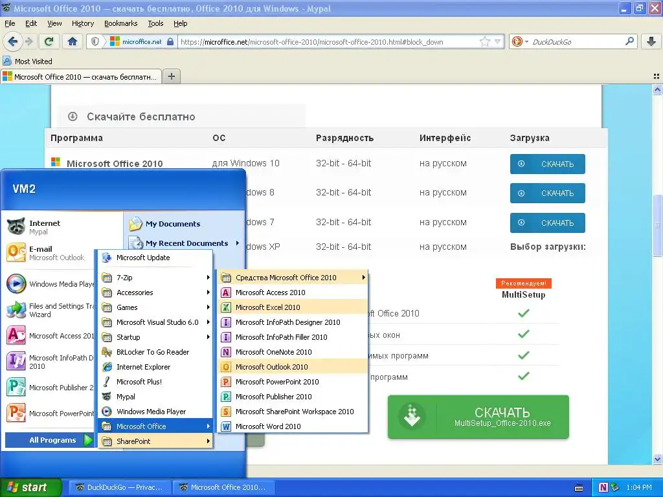Expand the SharePoint program folder
663x497 pixels.
(x=155, y=441)
